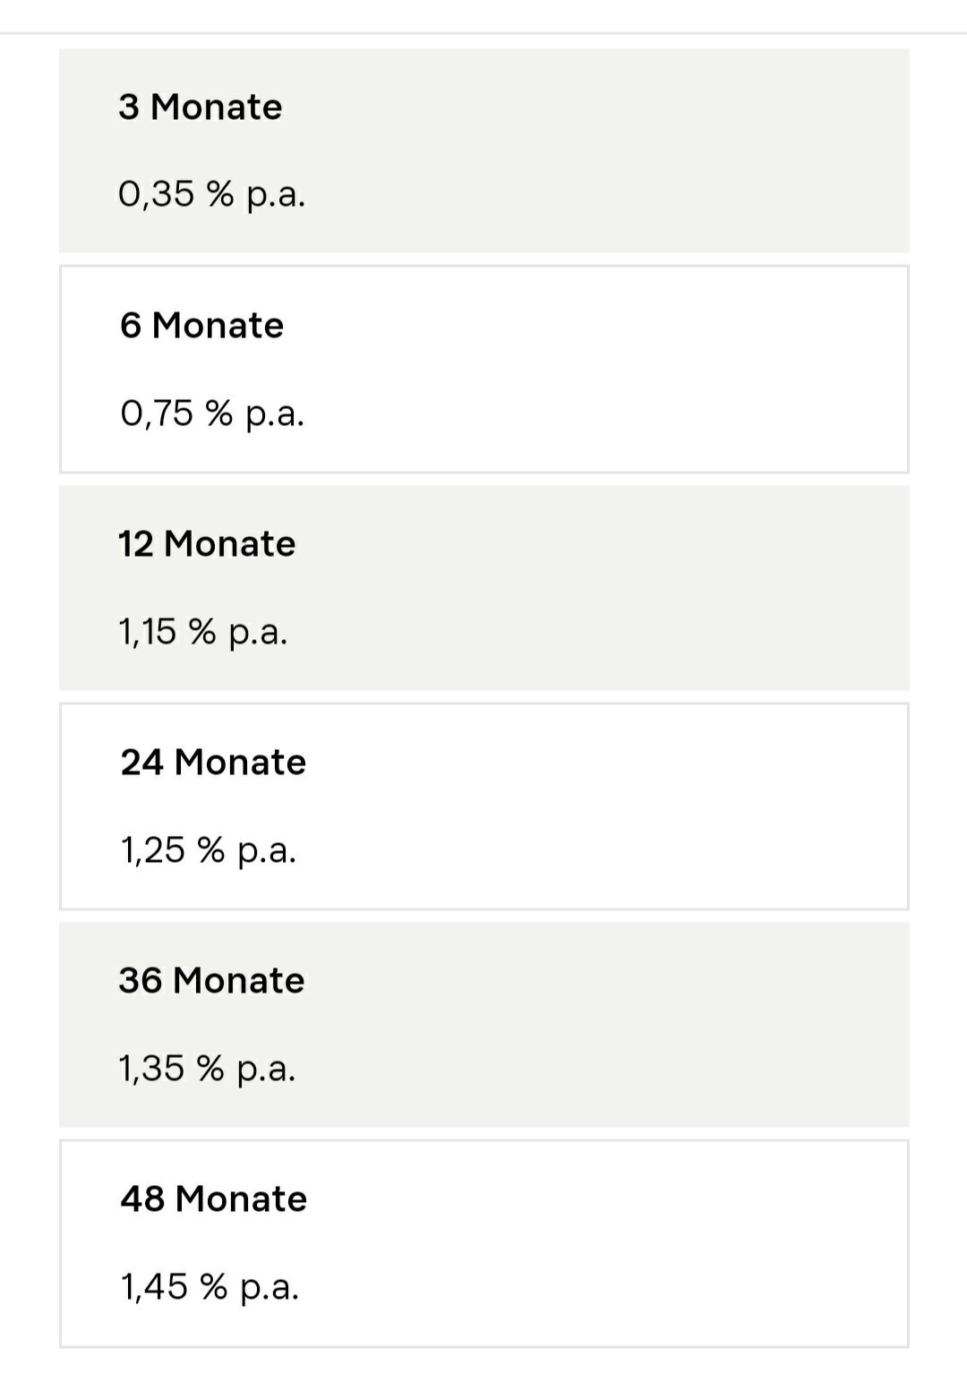
Task: Choose the 12 Monate heading
Action: 207,544
